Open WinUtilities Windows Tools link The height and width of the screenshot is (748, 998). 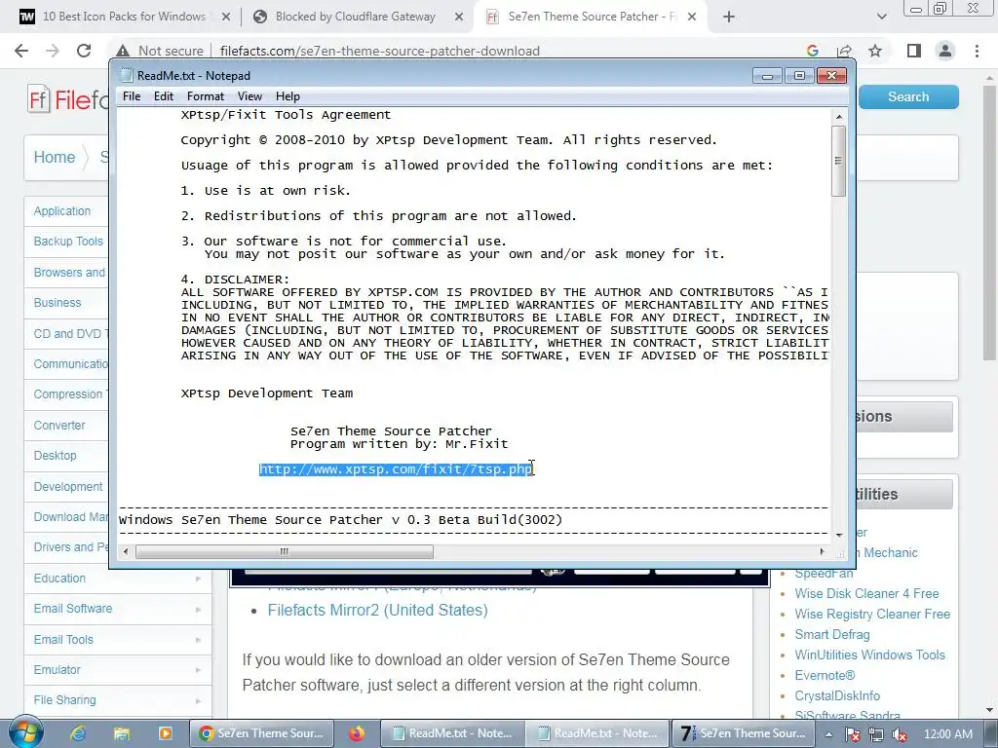click(x=869, y=654)
